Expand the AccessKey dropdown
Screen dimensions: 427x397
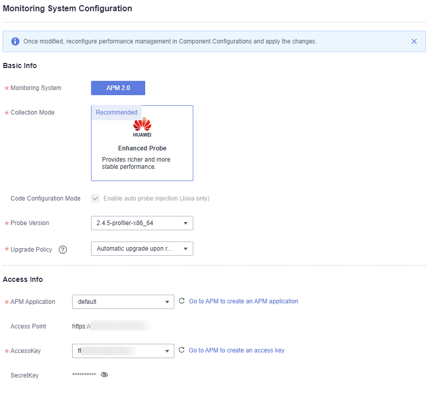pos(123,351)
